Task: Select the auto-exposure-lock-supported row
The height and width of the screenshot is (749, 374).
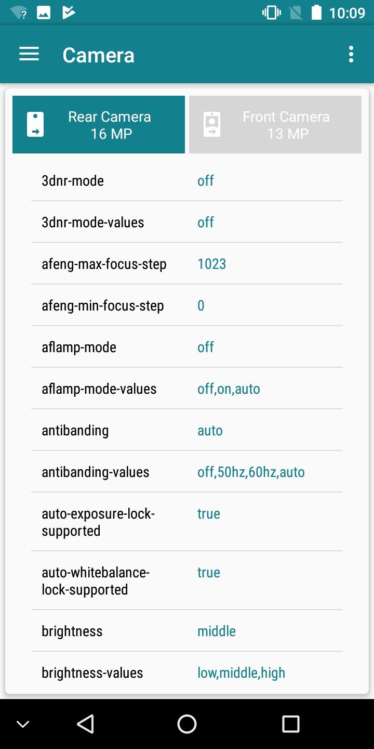Action: click(187, 522)
